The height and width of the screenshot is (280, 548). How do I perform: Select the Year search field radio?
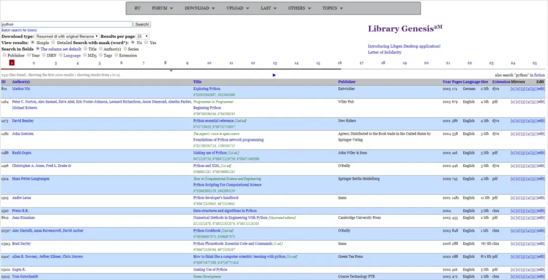28,55
